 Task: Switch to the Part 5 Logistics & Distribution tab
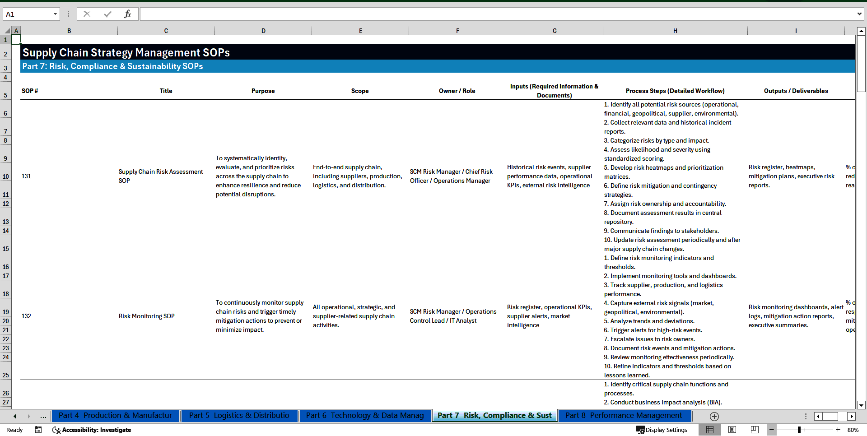pos(239,415)
